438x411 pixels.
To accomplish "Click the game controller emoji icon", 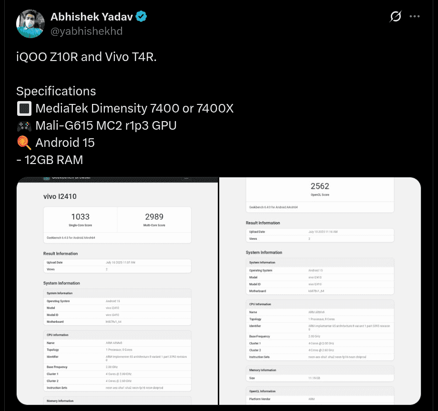I will [x=24, y=126].
